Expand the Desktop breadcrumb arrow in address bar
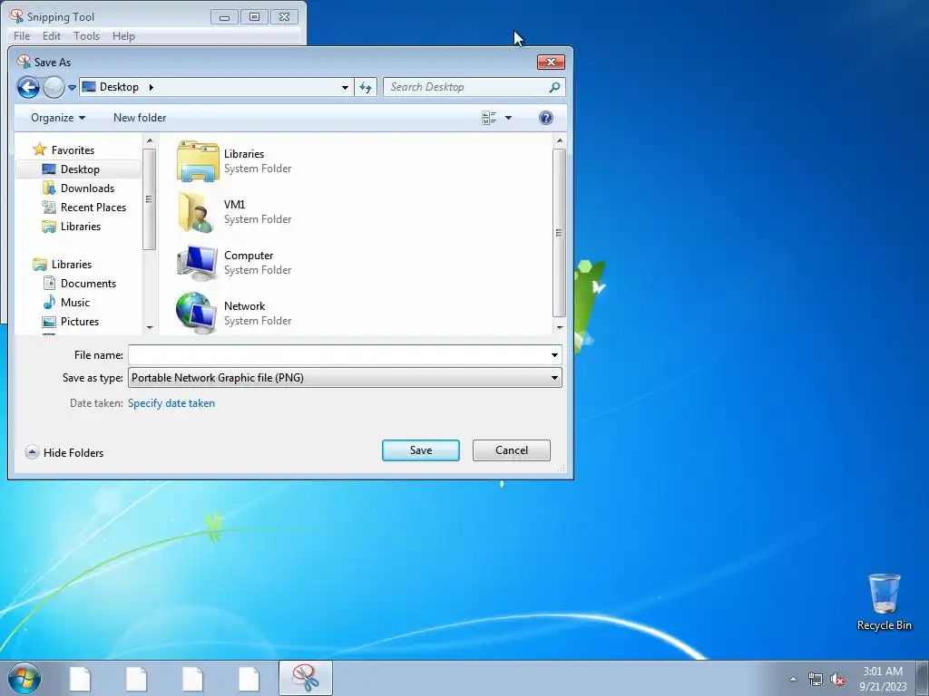The width and height of the screenshot is (929, 696). 152,87
